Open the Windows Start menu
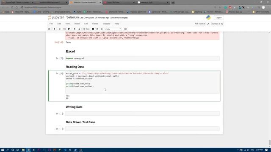The image size is (271, 152). click(3, 150)
